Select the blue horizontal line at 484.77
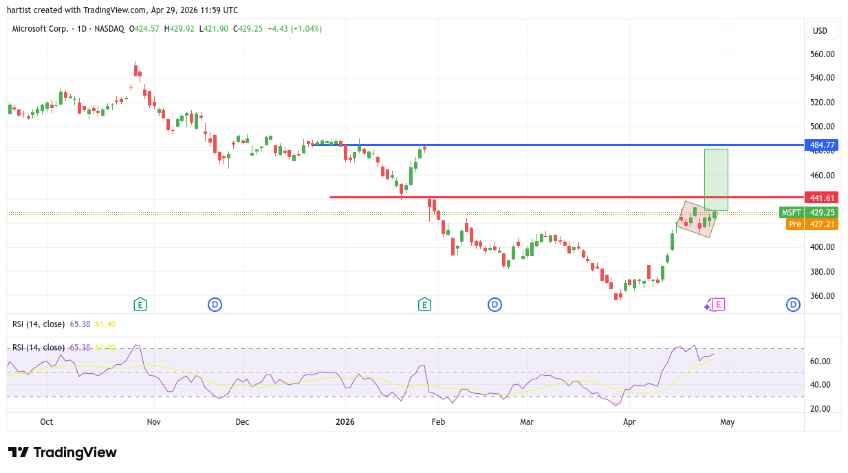Screen dimensions: 848x473 [550, 145]
